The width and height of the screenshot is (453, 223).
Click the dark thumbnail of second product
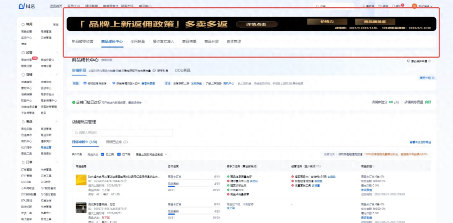(x=81, y=208)
